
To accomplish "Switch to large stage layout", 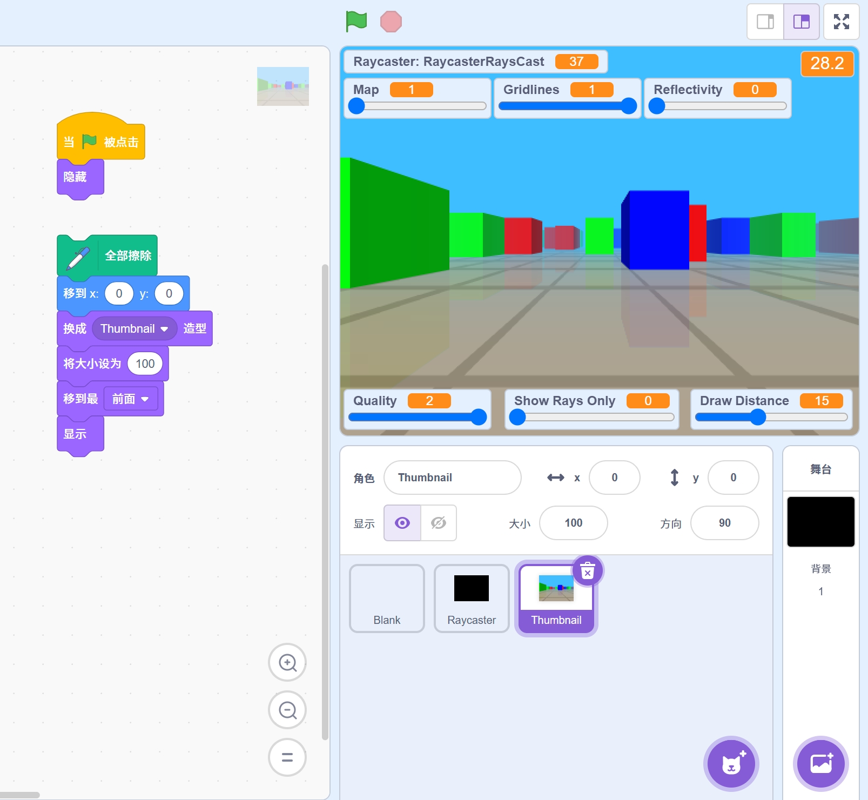I will click(802, 22).
